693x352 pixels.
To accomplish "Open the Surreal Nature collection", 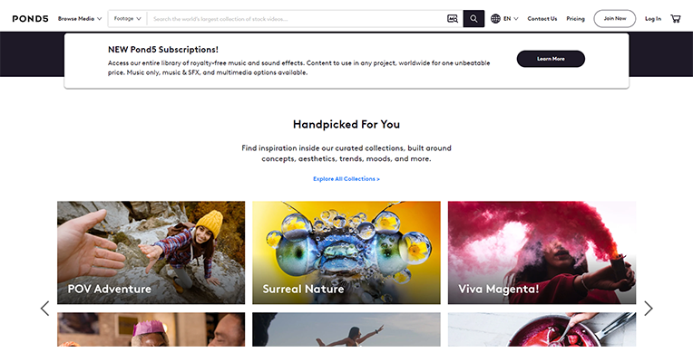I will coord(346,252).
